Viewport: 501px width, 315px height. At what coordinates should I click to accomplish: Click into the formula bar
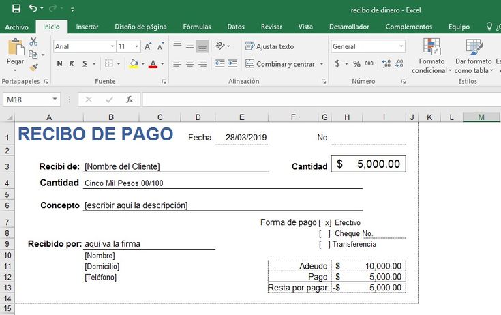click(x=322, y=100)
